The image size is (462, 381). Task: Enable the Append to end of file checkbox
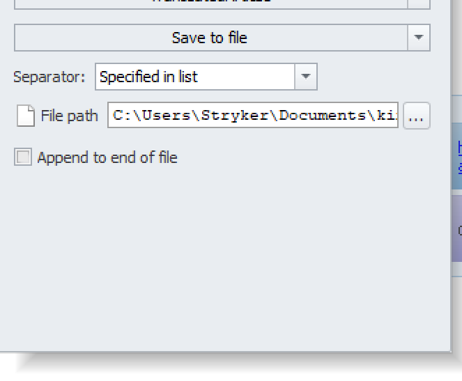tap(23, 157)
